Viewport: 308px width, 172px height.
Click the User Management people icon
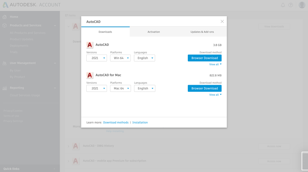pos(5,63)
